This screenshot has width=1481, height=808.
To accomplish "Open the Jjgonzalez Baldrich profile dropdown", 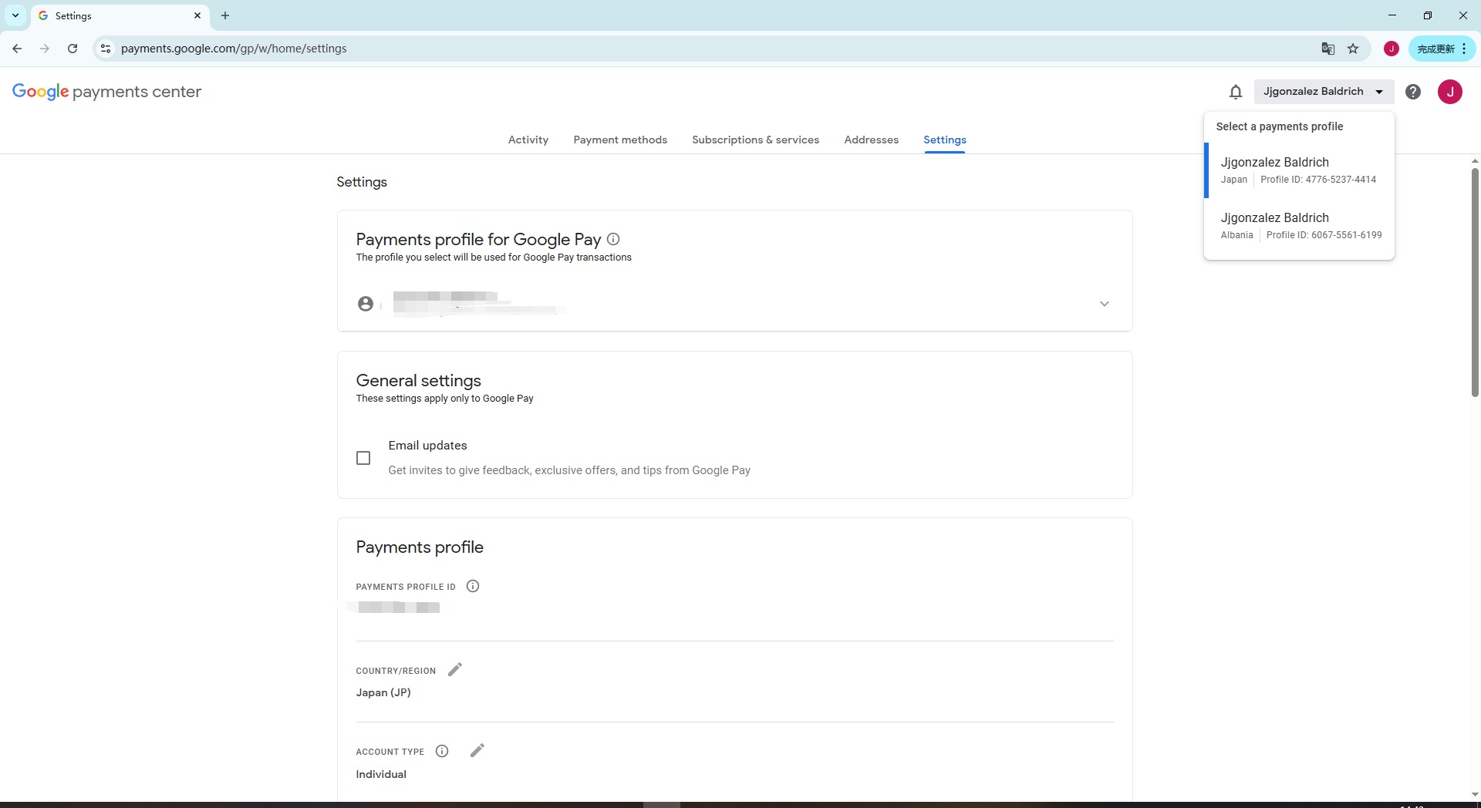I will [x=1324, y=92].
